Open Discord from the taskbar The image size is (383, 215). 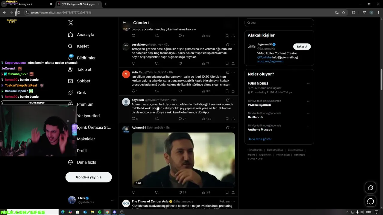pos(114,212)
